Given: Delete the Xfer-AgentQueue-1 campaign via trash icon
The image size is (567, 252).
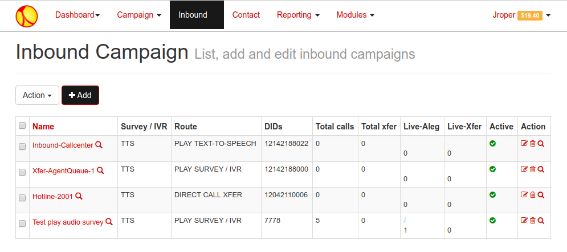Looking at the screenshot, I should click(x=533, y=169).
